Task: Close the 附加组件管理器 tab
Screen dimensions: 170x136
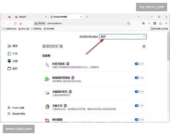Action: 81,17
